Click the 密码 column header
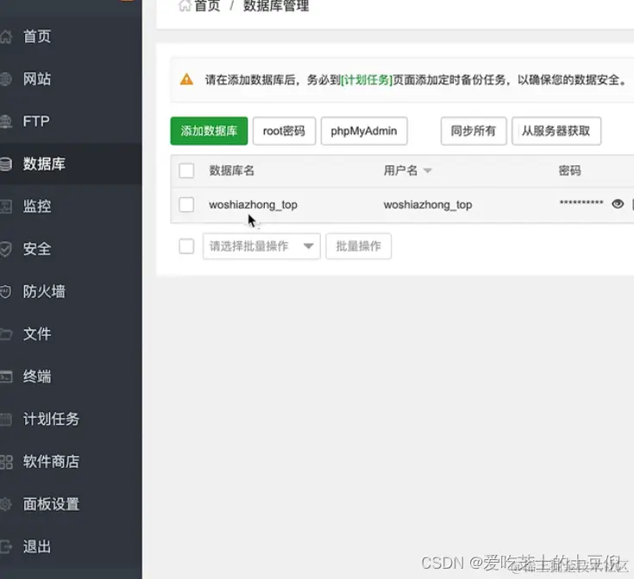 tap(569, 171)
